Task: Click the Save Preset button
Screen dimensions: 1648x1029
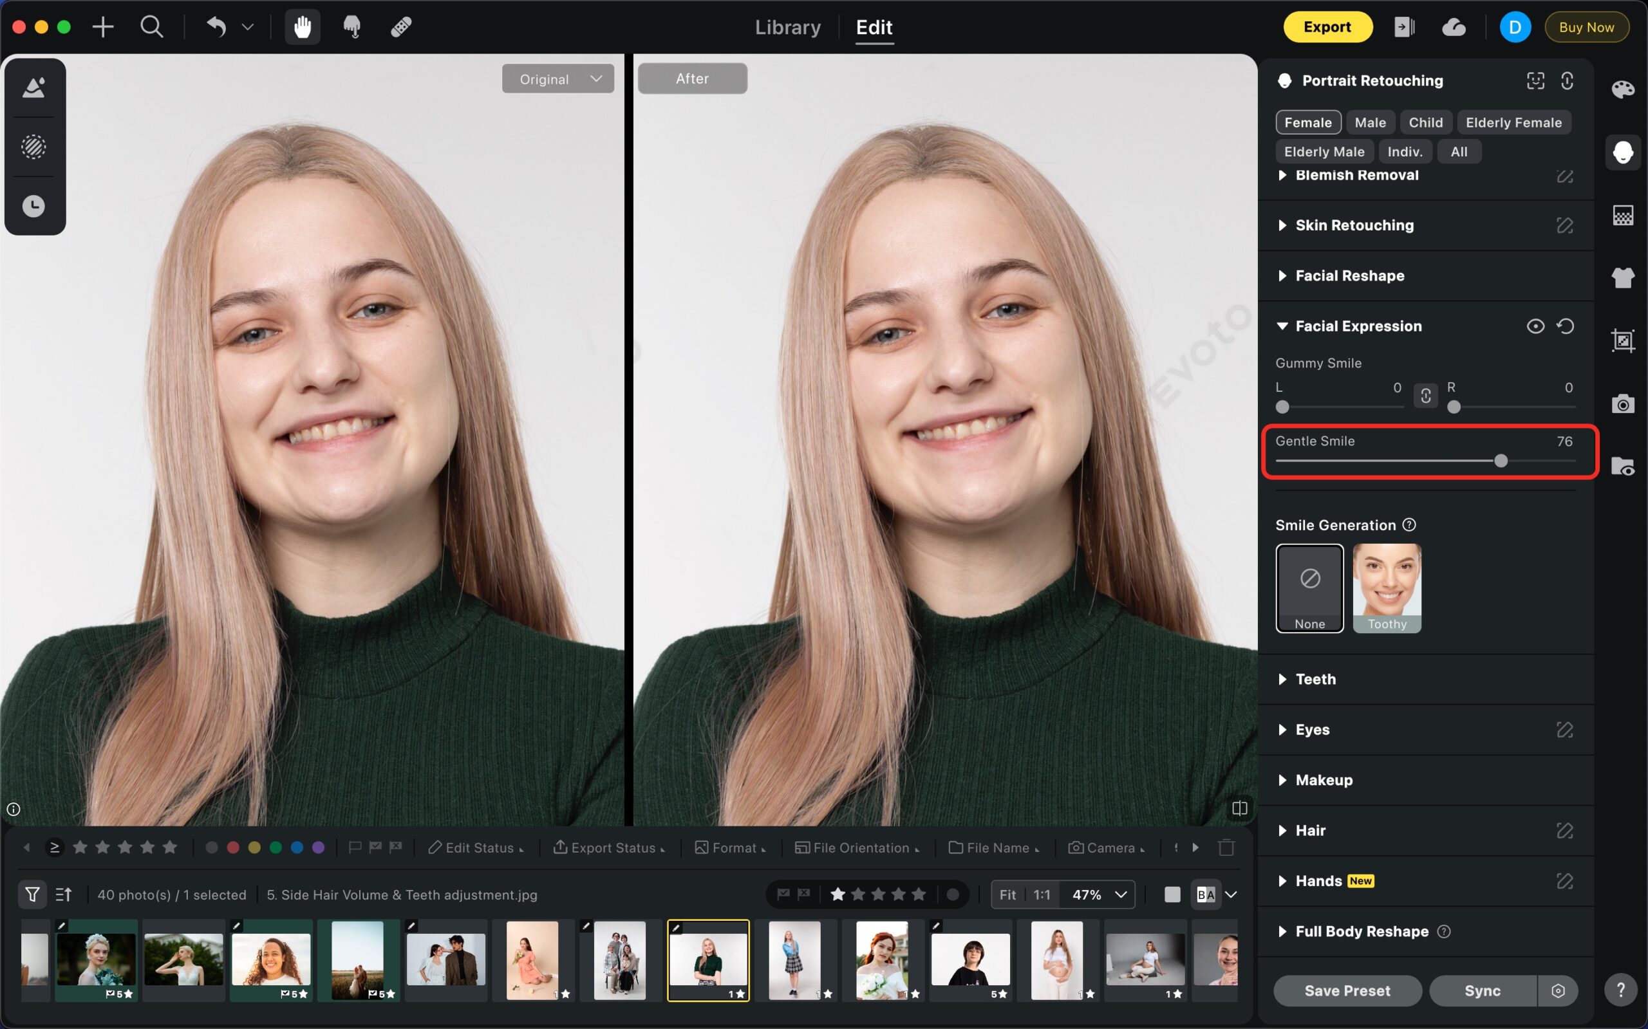Action: [1347, 990]
